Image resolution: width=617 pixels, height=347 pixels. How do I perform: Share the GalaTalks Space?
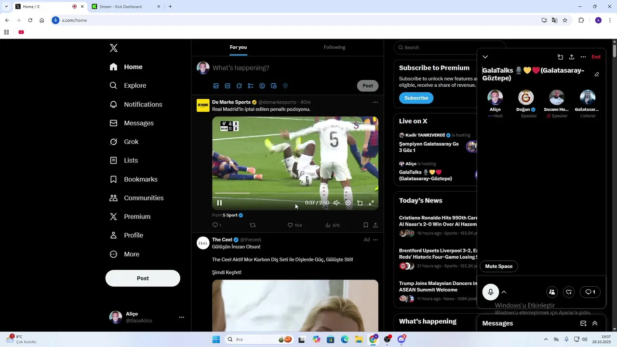click(x=572, y=57)
